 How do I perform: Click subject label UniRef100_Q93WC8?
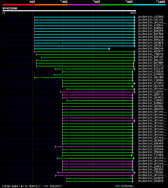tap(151, 43)
